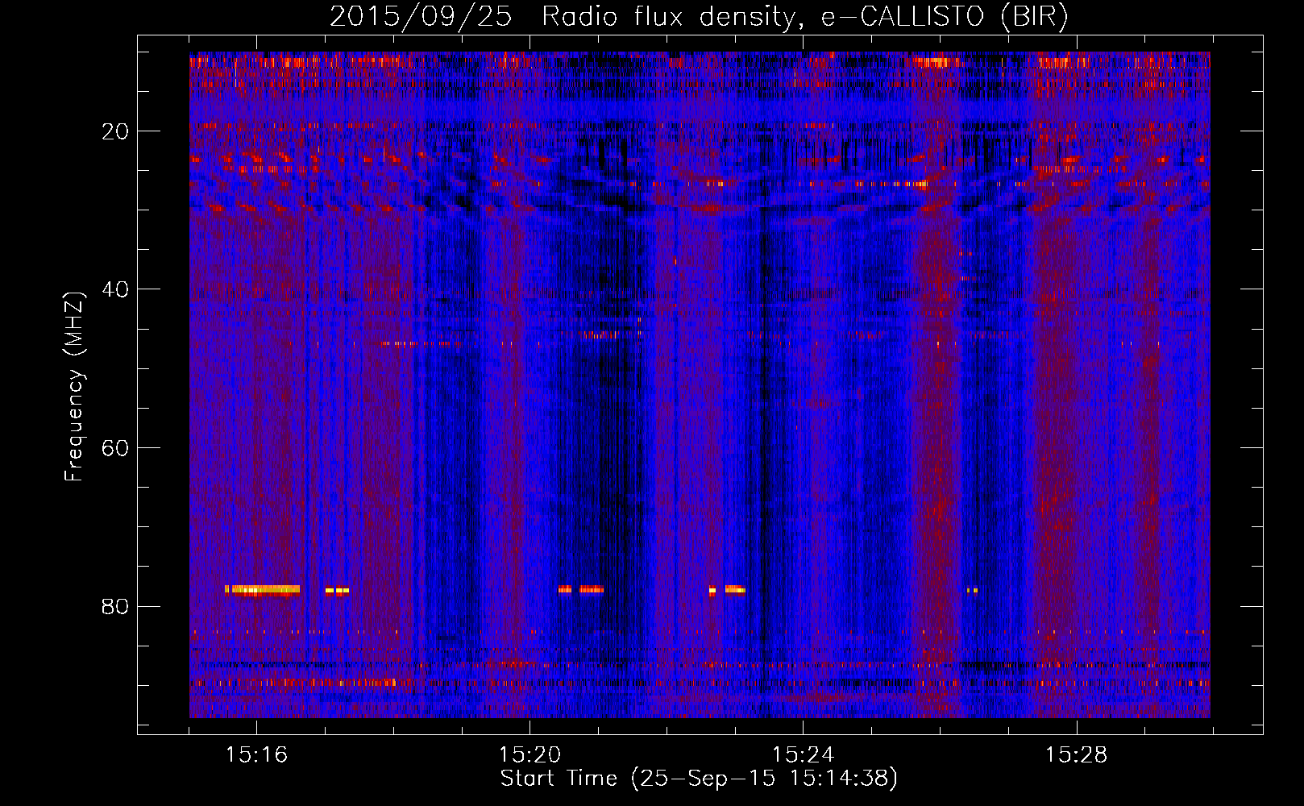Click the '60' frequency tick label

tap(115, 448)
